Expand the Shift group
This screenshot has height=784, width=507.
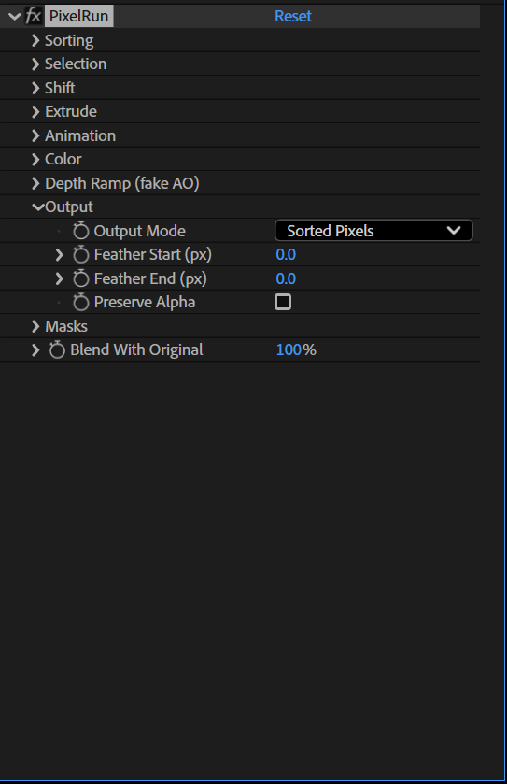(35, 88)
